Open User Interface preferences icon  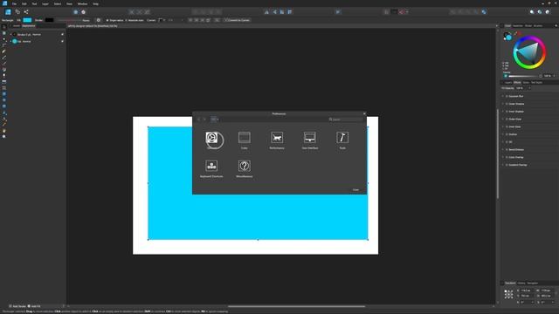point(310,138)
